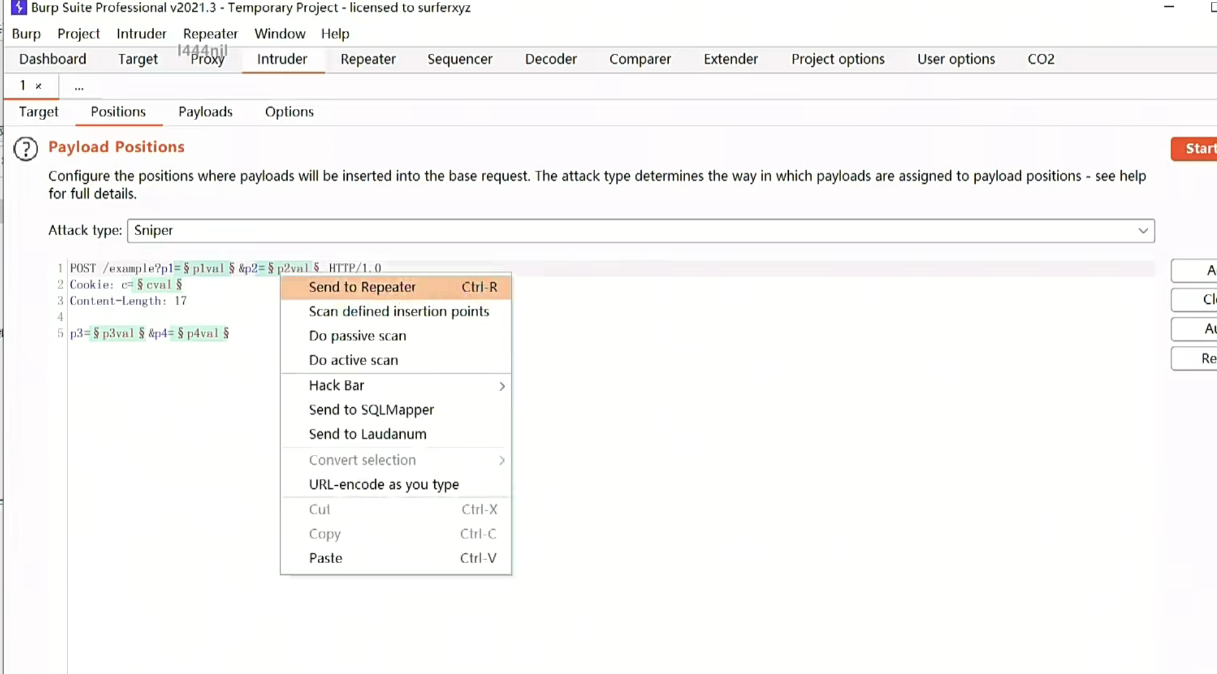Image resolution: width=1217 pixels, height=674 pixels.
Task: Select Scan defined insertion points
Action: (x=398, y=311)
